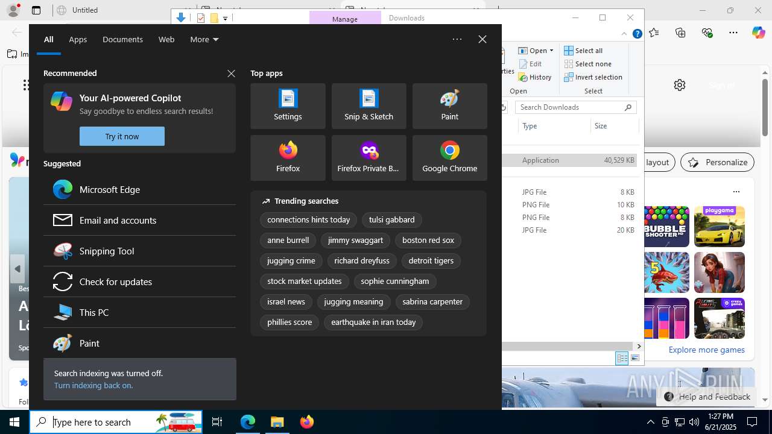Expand the Open dropdown in Explorer
This screenshot has width=772, height=434.
pos(551,51)
